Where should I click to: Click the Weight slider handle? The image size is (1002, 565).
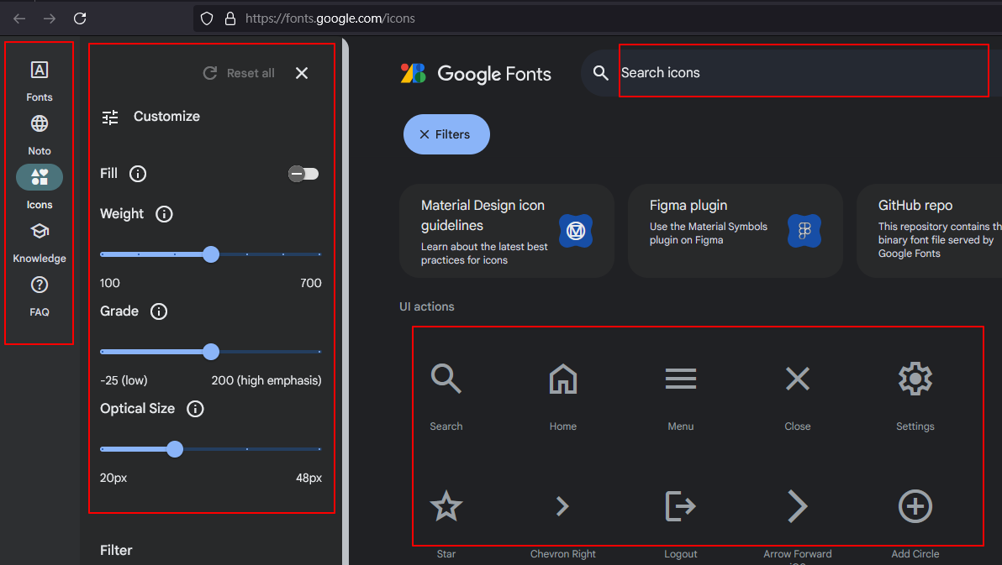tap(211, 254)
